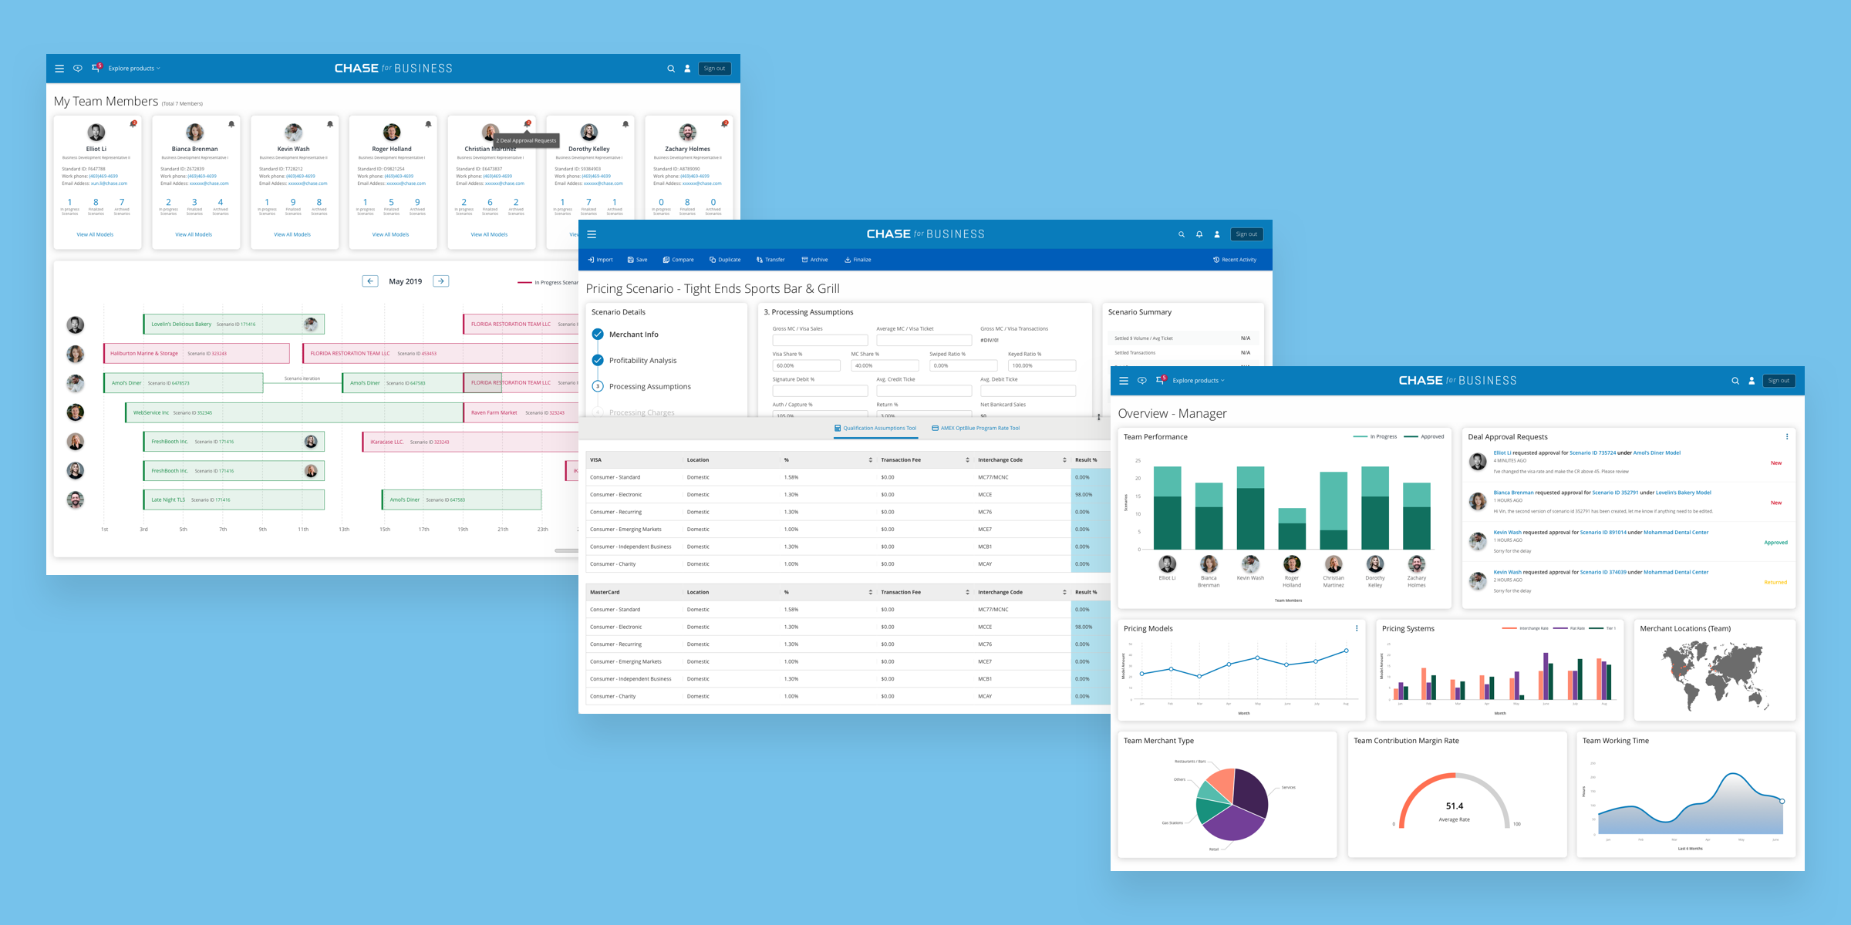Screen dimensions: 1851x925
Task: Open View All Models for Kevin Wash
Action: [x=292, y=234]
